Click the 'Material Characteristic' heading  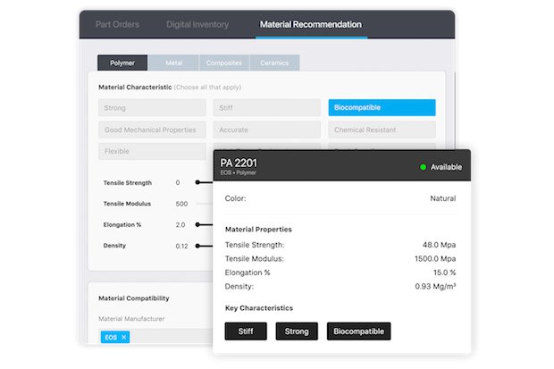135,87
